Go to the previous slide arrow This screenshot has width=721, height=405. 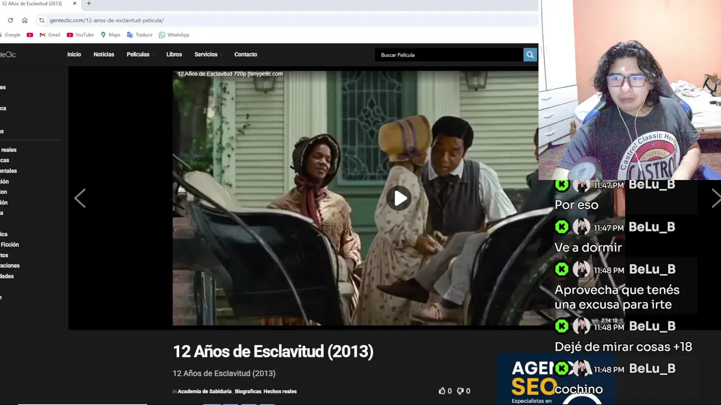point(80,198)
